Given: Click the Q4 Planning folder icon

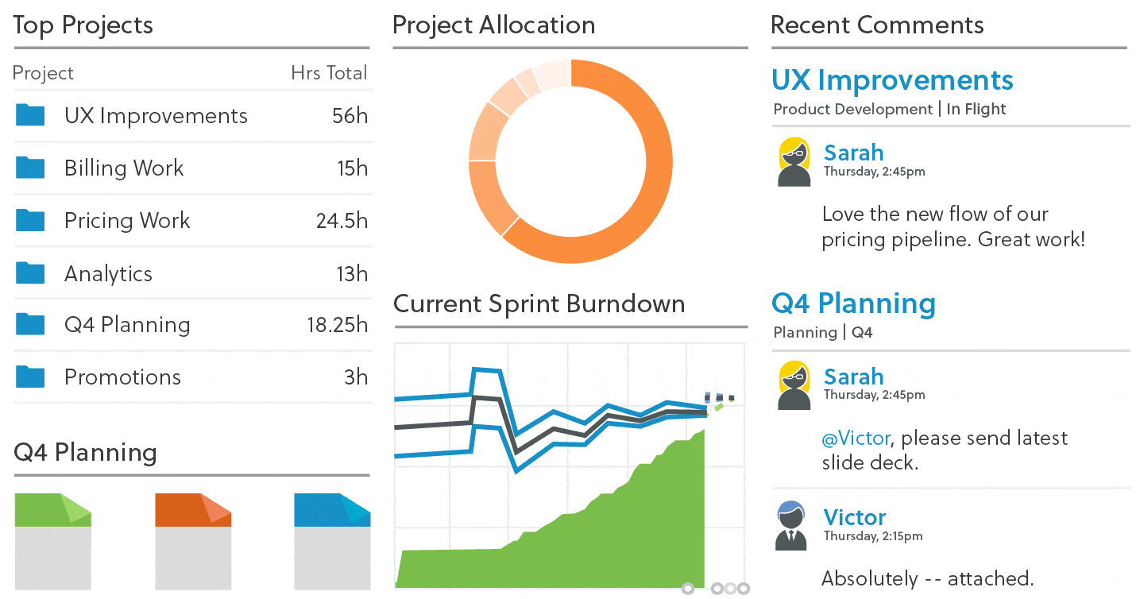Looking at the screenshot, I should 30,325.
